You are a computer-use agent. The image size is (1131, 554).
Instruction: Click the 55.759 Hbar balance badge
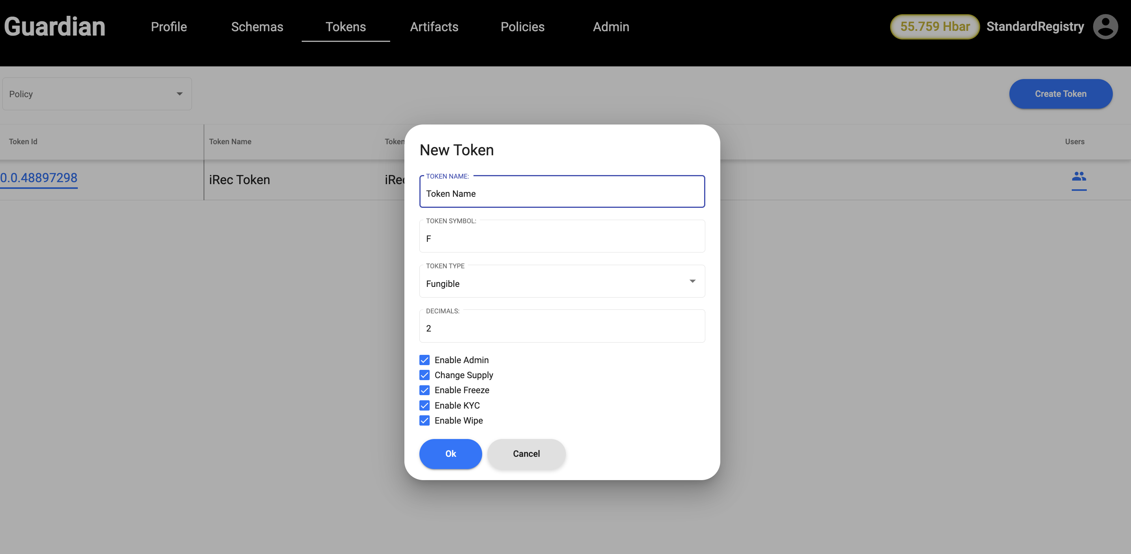click(x=934, y=27)
